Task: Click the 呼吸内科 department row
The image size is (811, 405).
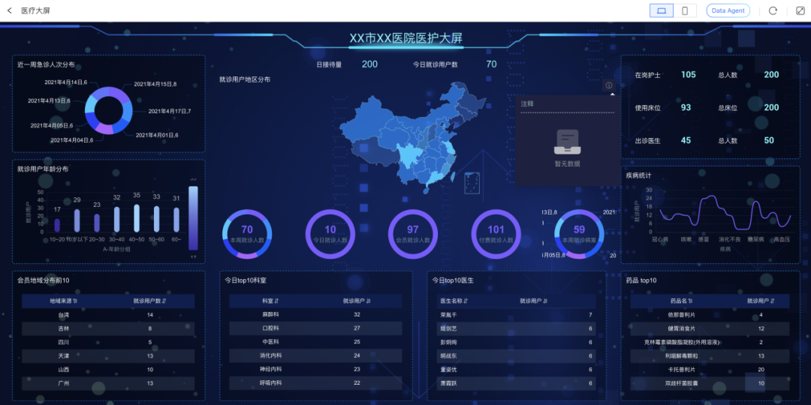Action: (315, 383)
